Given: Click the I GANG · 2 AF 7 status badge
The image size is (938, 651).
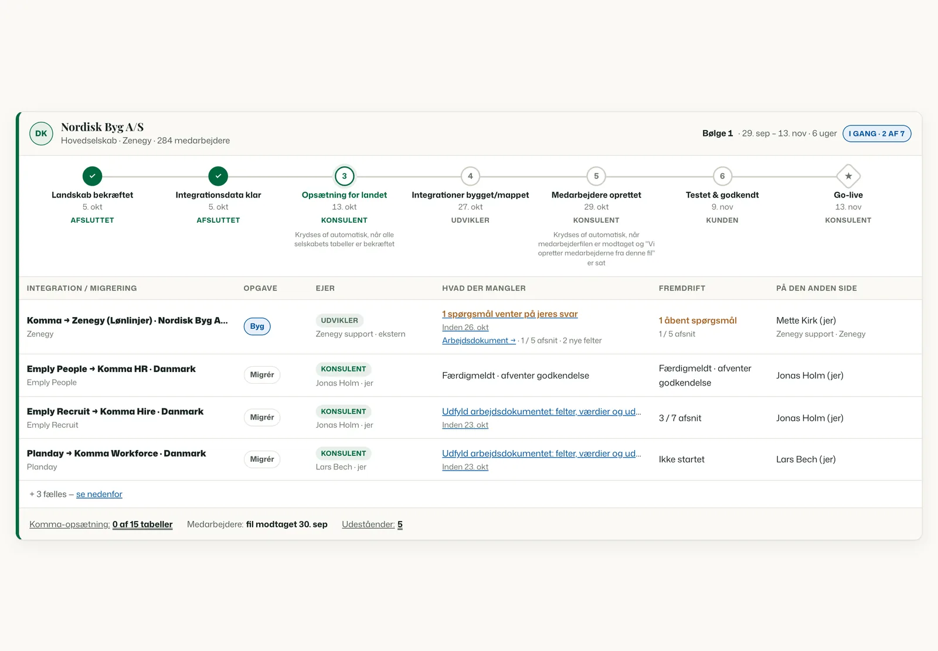Looking at the screenshot, I should pyautogui.click(x=876, y=134).
